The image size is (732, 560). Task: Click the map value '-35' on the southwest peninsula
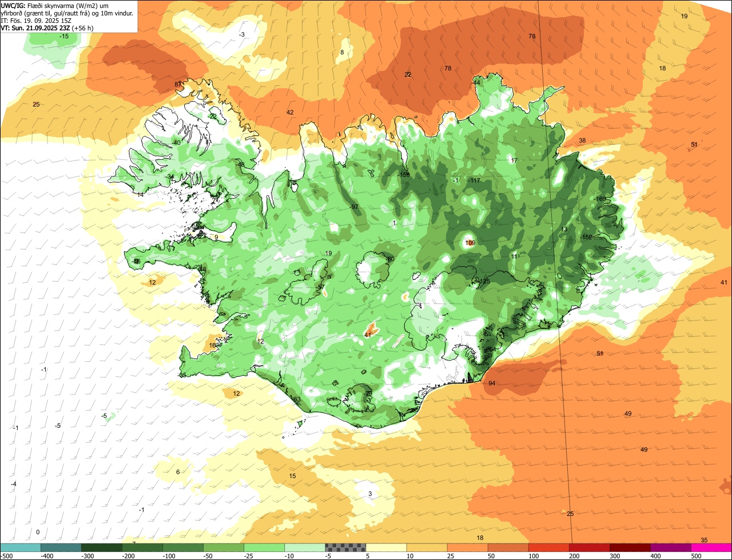coord(182,375)
